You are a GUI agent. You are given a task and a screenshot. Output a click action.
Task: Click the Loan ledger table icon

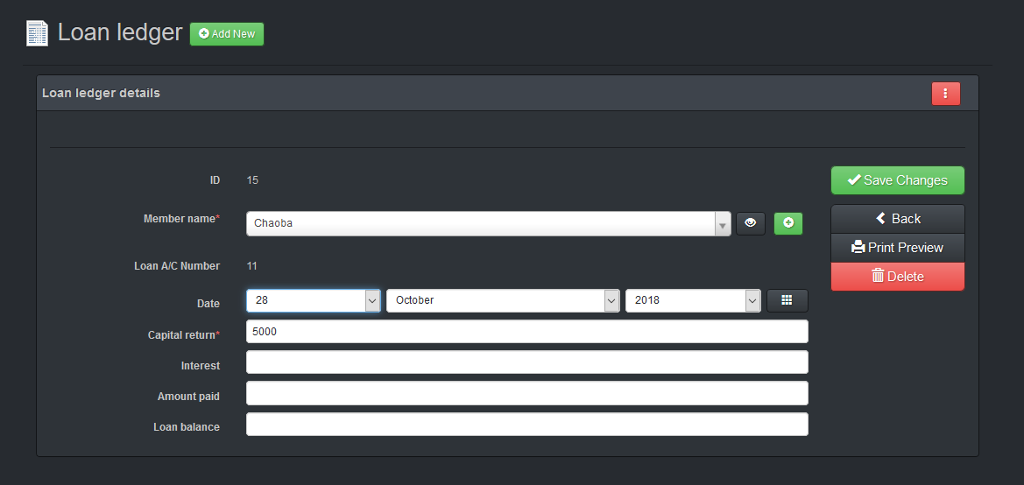37,33
